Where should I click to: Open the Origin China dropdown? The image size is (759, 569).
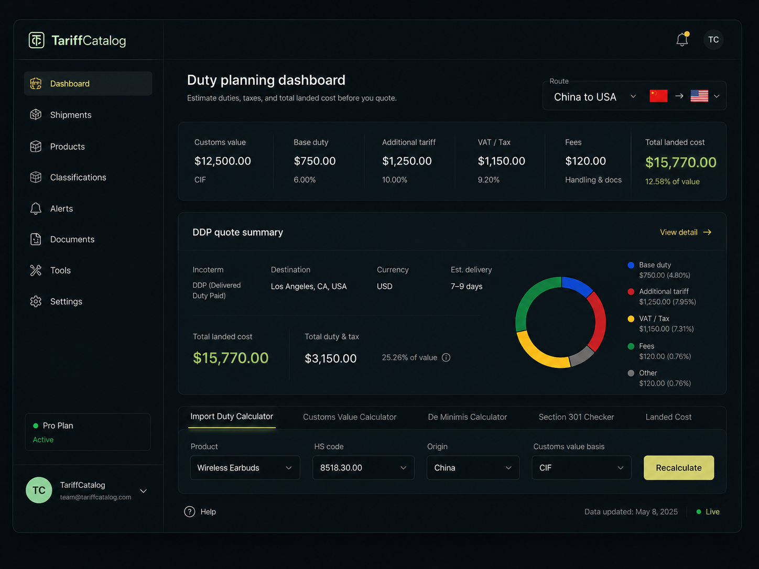473,468
